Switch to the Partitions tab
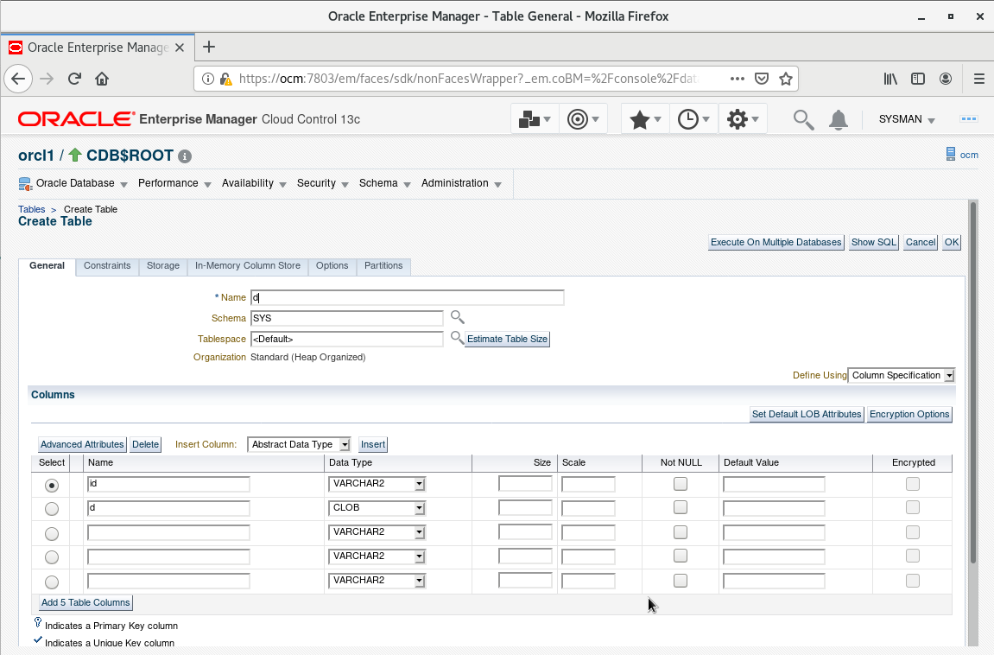The width and height of the screenshot is (994, 655). 383,266
